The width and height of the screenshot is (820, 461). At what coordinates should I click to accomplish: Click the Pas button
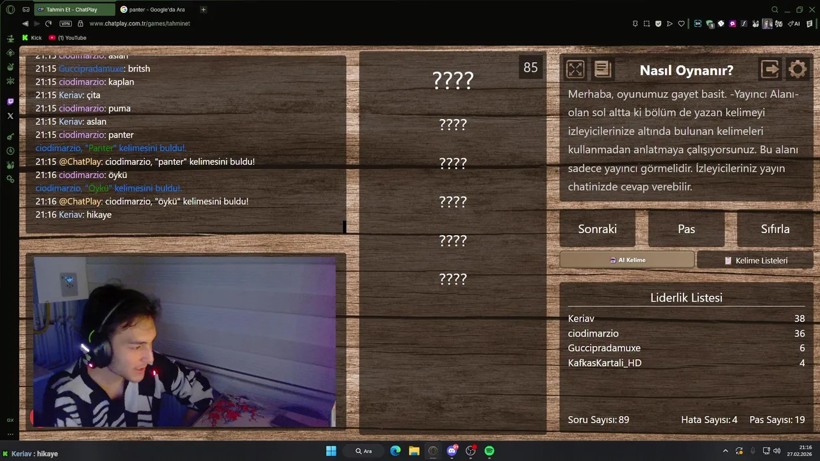point(686,229)
